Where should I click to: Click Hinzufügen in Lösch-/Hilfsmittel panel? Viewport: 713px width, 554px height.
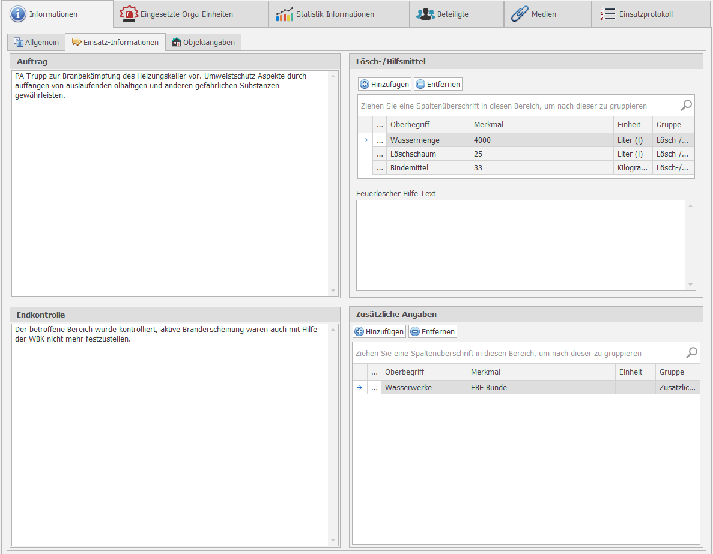tap(384, 85)
